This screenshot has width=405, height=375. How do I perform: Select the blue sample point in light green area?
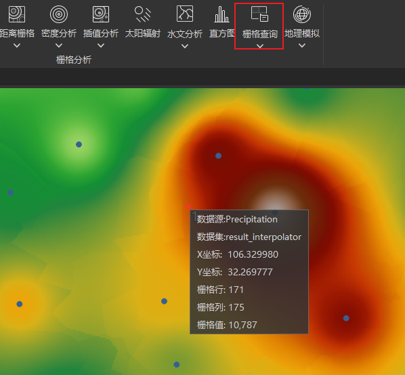79,144
